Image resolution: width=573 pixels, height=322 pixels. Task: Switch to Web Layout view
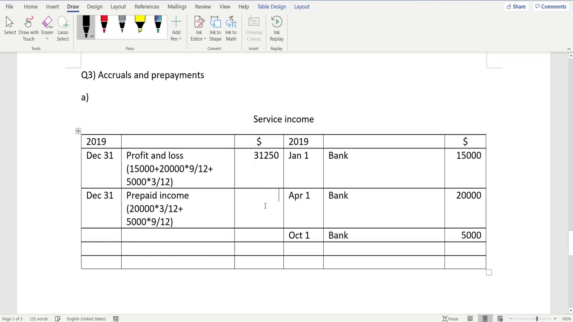500,319
